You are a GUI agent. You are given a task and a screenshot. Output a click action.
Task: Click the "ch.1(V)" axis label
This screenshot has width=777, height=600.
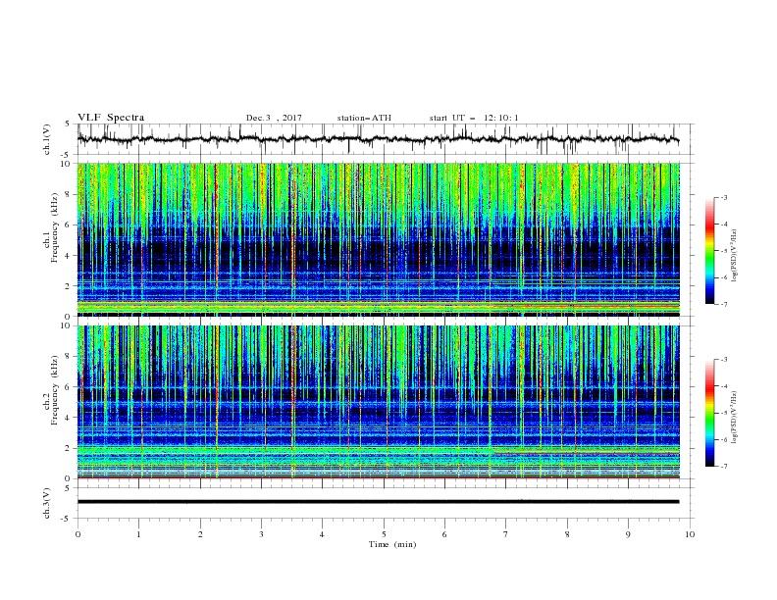(47, 139)
